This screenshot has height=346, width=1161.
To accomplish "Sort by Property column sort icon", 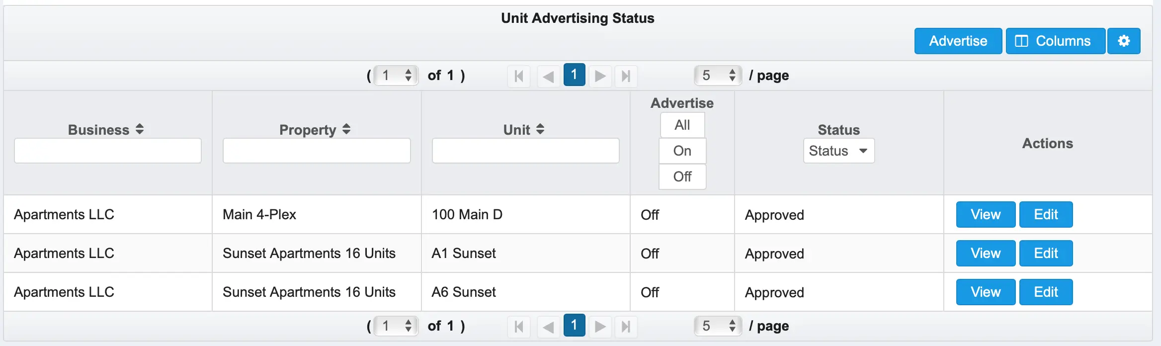I will pyautogui.click(x=346, y=129).
